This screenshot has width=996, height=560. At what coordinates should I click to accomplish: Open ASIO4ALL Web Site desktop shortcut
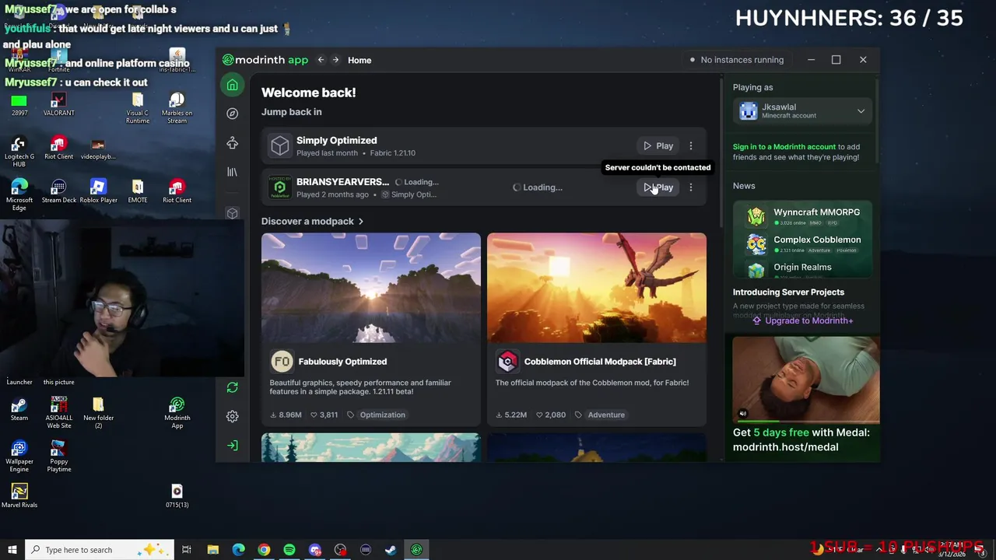point(58,413)
